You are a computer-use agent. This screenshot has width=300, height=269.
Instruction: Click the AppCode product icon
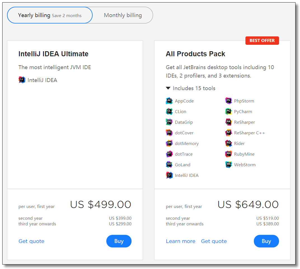point(169,101)
